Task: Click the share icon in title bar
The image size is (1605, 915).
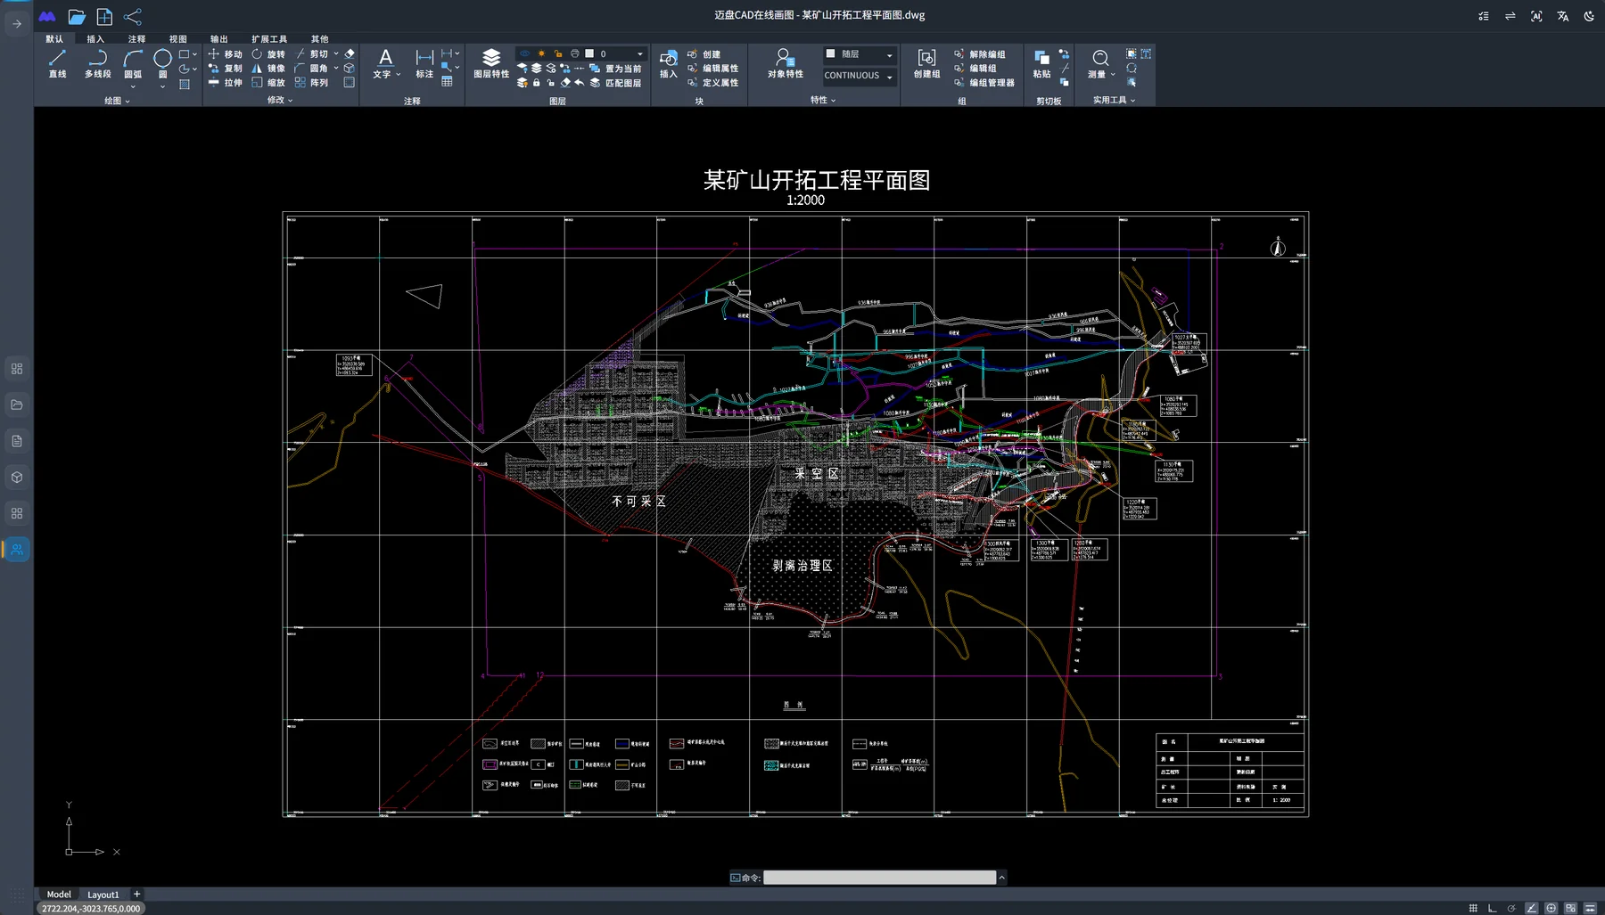Action: [133, 17]
